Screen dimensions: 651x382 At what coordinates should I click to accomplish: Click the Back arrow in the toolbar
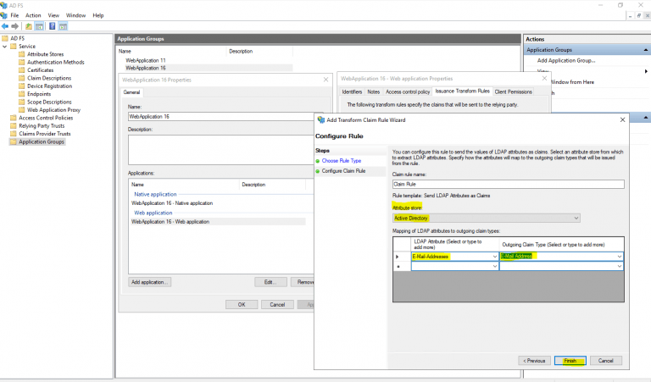pos(6,25)
